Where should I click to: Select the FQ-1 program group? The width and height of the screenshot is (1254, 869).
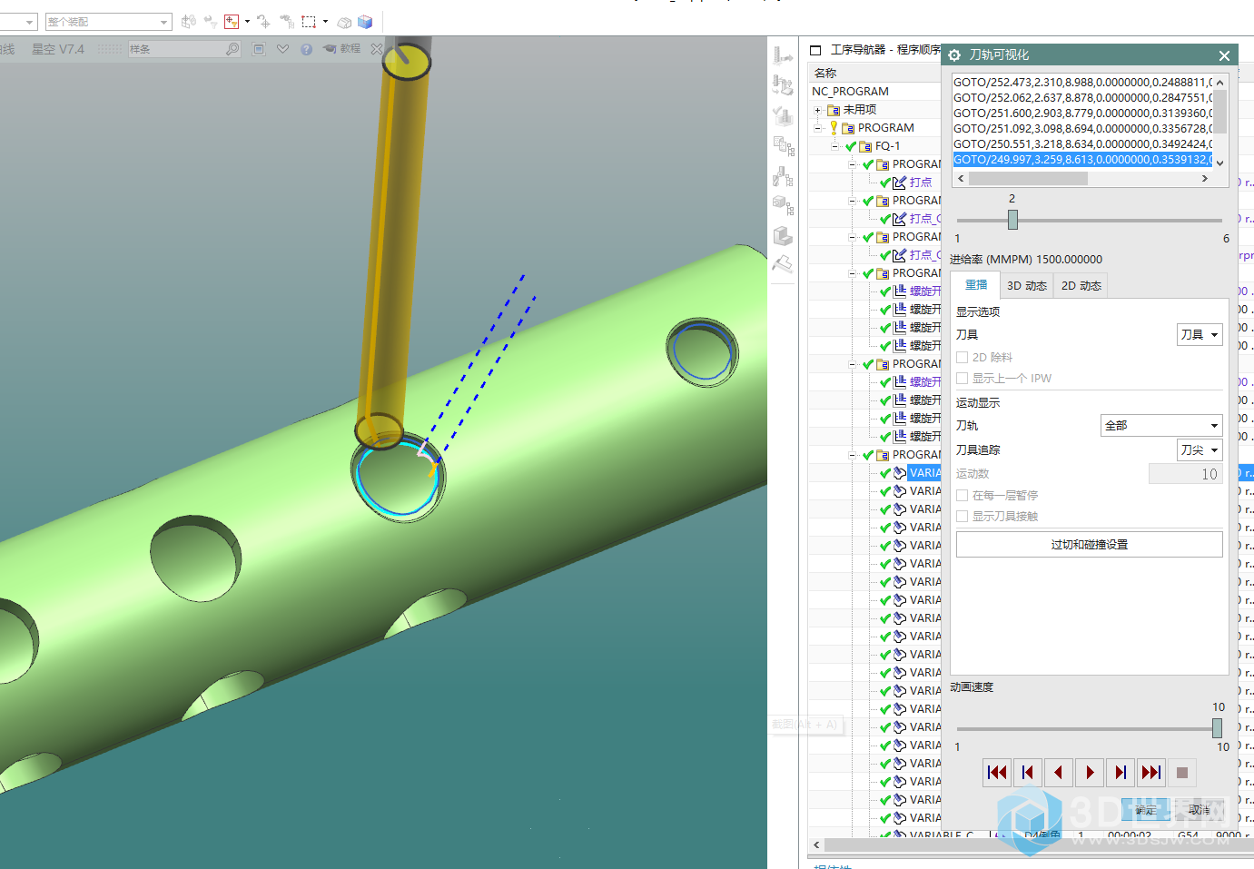coord(887,146)
